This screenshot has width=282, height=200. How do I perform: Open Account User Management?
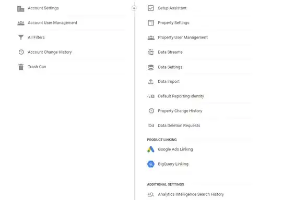(52, 23)
